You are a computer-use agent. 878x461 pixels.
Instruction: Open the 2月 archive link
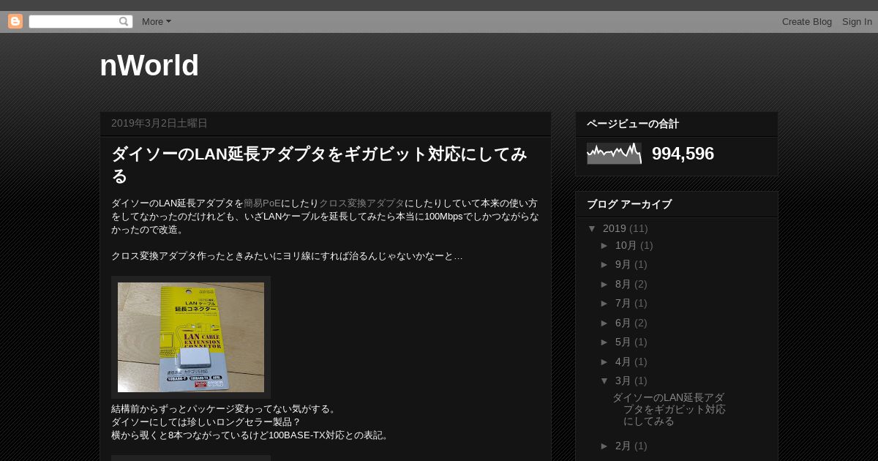(623, 446)
